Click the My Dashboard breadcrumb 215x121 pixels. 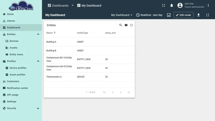pyautogui.click(x=89, y=5)
